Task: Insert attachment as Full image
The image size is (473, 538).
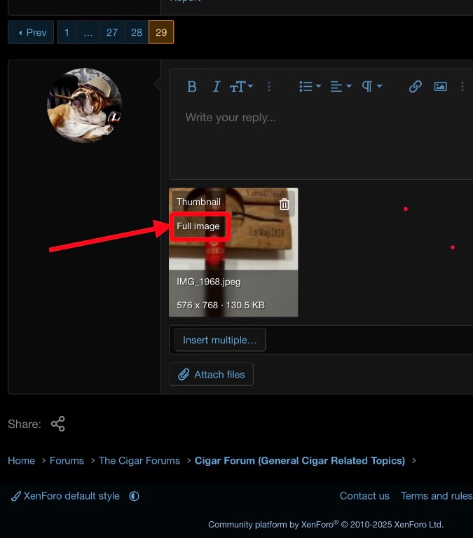Action: pos(198,226)
